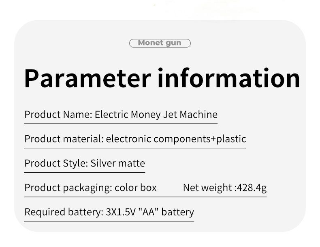
Task: Click the word Machine in product name
Action: click(198, 115)
